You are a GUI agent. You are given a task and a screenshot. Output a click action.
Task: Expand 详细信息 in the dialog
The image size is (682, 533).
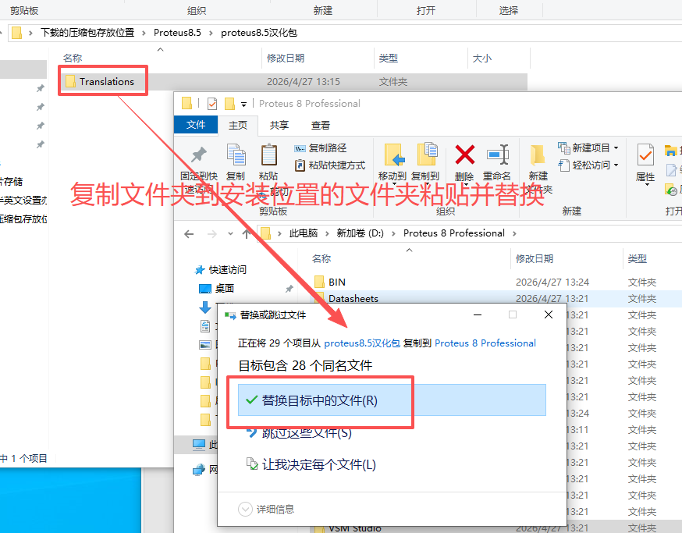(266, 509)
